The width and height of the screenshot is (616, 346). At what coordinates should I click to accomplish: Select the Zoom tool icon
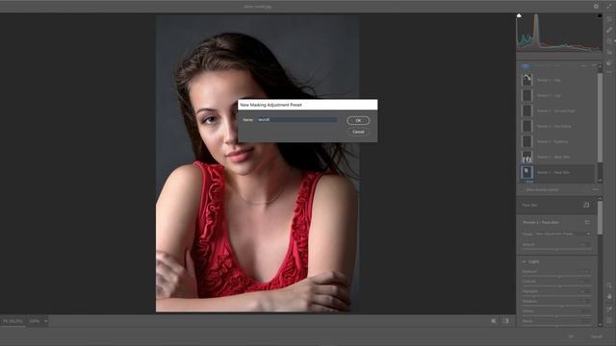[609, 285]
